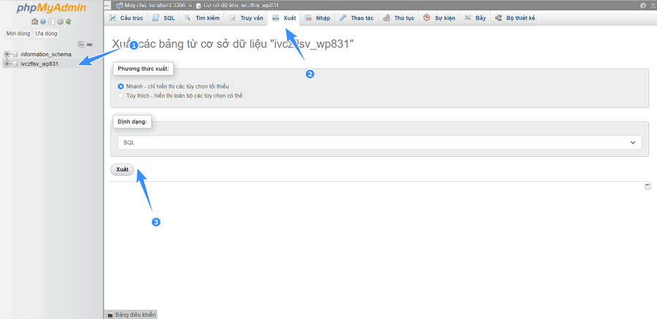Click the server icon in breadcrumb bar
This screenshot has width=657, height=319.
pos(120,5)
